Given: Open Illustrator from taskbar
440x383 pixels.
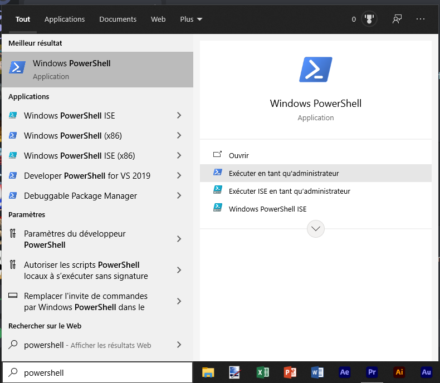Looking at the screenshot, I should (399, 372).
